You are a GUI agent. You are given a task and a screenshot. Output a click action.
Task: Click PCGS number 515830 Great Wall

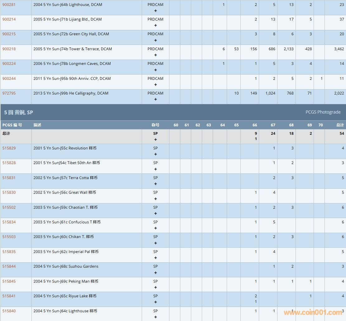(9, 192)
